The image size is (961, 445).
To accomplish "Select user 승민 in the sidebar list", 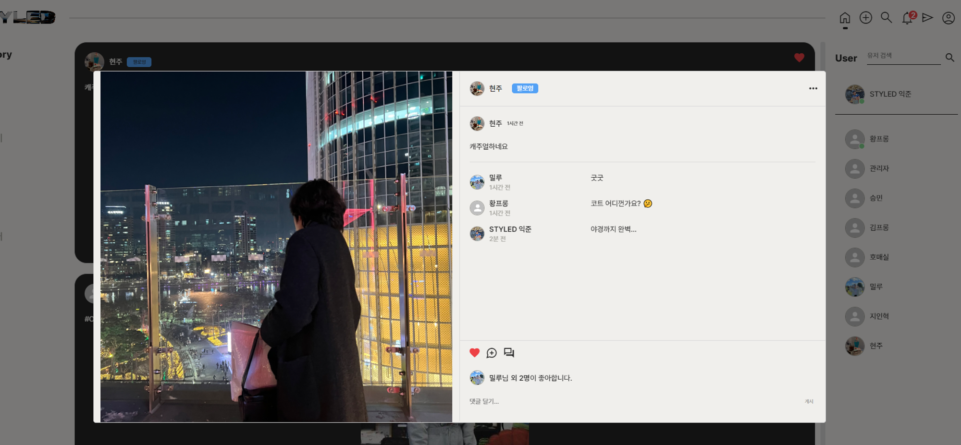I will 864,198.
